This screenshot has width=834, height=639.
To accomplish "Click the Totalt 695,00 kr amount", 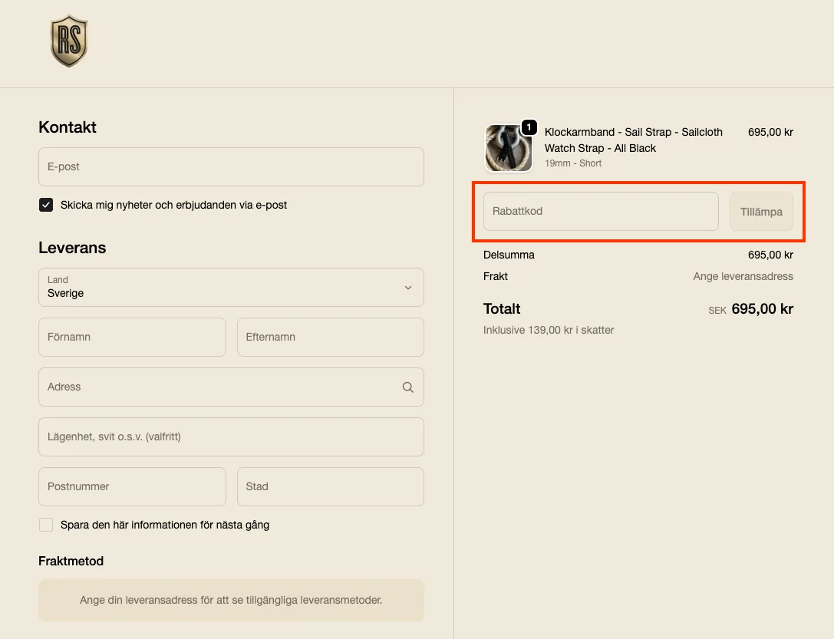I will click(x=762, y=309).
